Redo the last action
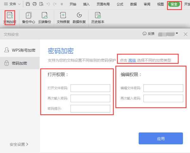 [55, 4]
